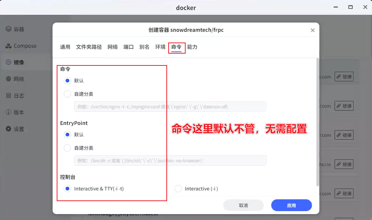Screen dimensions: 372x220
Task: Click the 命令 custom command input field
Action: click(x=170, y=106)
